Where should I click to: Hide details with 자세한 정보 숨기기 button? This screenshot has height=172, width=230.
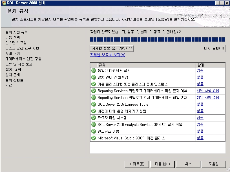[112, 48]
